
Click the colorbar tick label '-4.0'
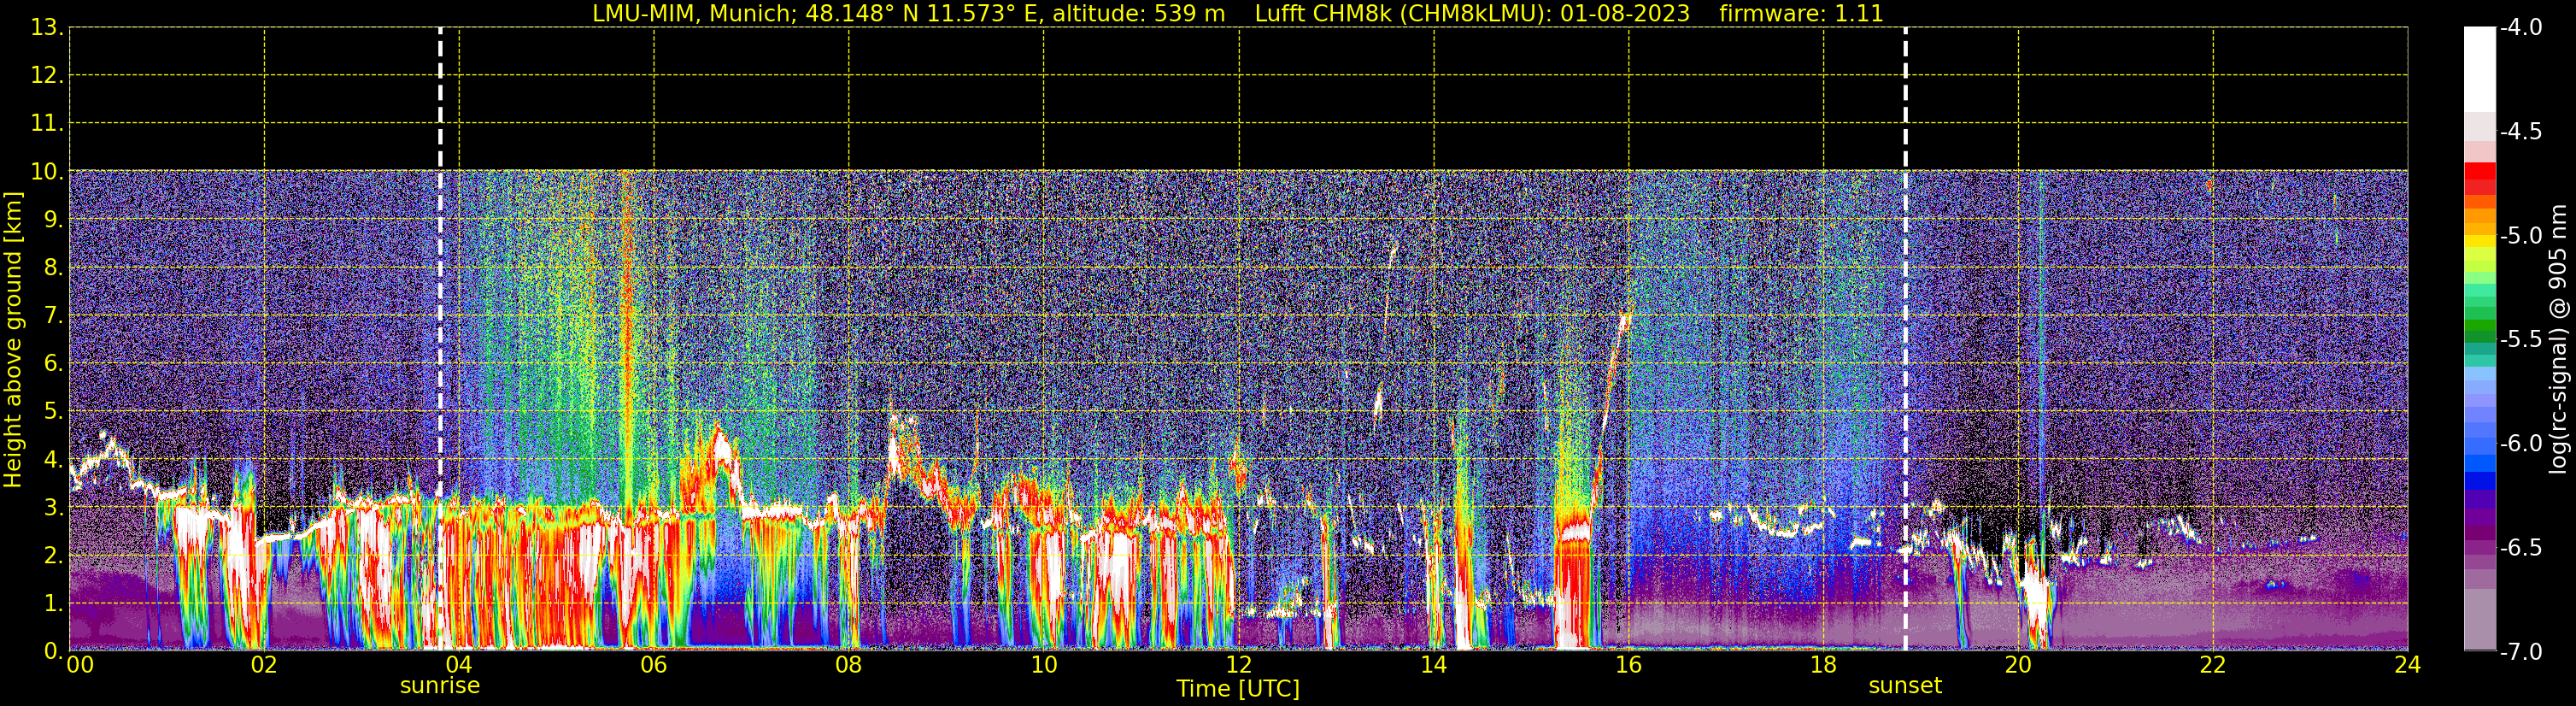[x=2521, y=27]
